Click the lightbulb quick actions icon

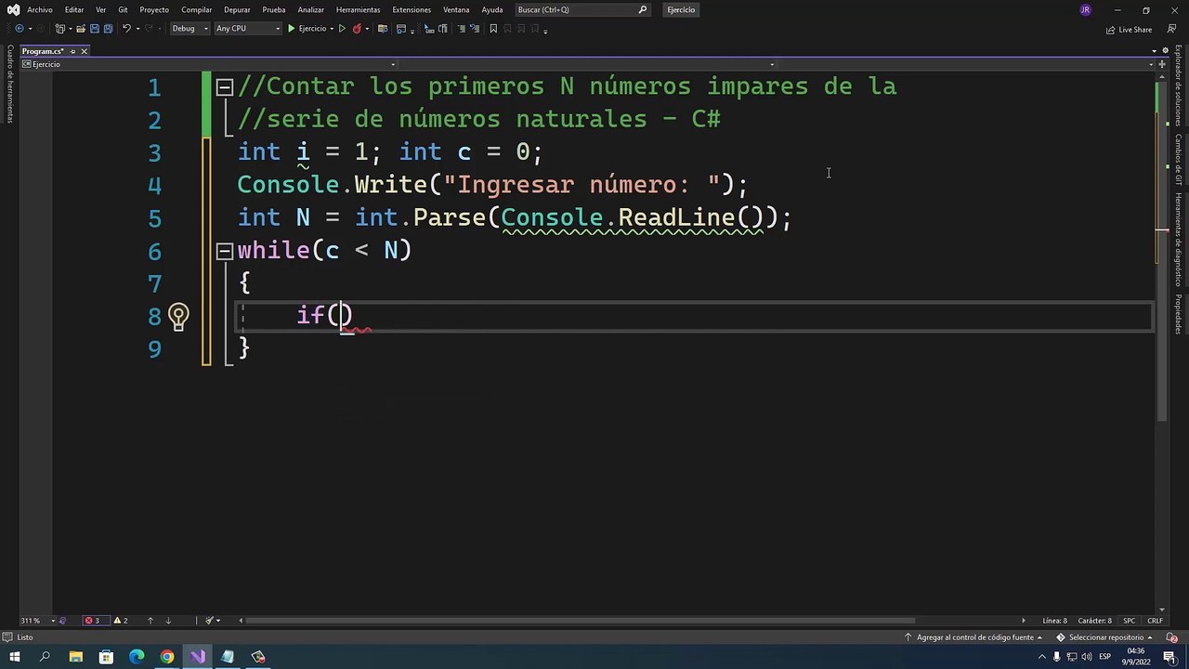pyautogui.click(x=178, y=316)
